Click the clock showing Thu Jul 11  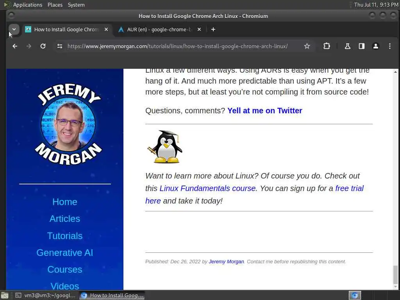(x=376, y=5)
